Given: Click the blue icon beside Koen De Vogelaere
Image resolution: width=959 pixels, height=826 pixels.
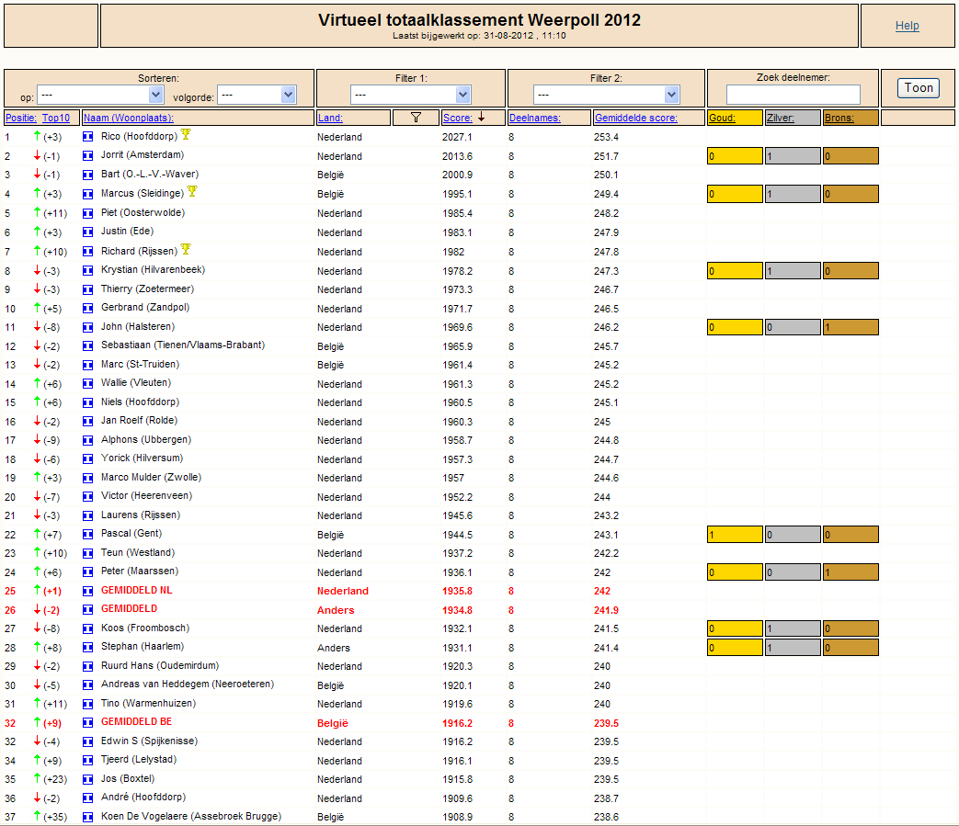Looking at the screenshot, I should point(88,817).
